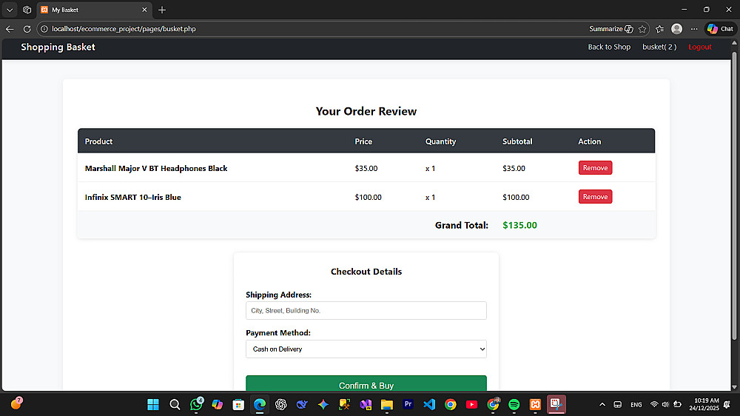Open Windows Start menu
Screen dimensions: 740x416
click(x=153, y=404)
